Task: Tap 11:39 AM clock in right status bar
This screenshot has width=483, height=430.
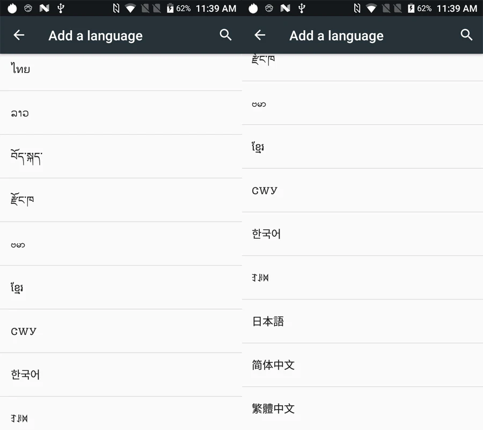Action: click(457, 8)
